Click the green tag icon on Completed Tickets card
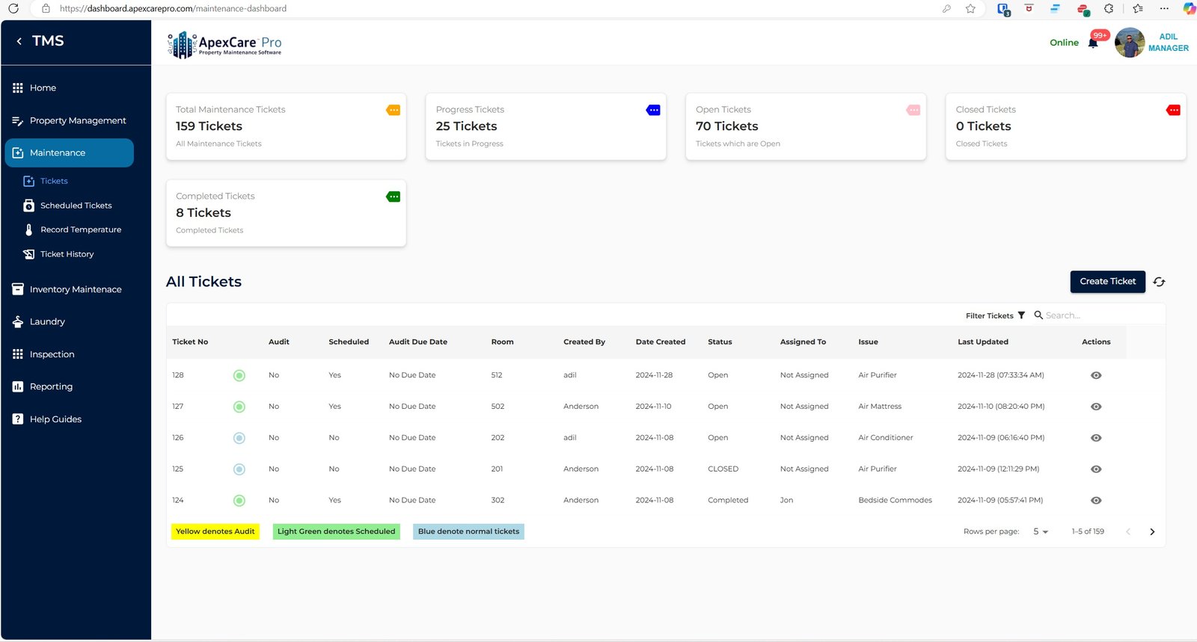1197x642 pixels. (393, 197)
